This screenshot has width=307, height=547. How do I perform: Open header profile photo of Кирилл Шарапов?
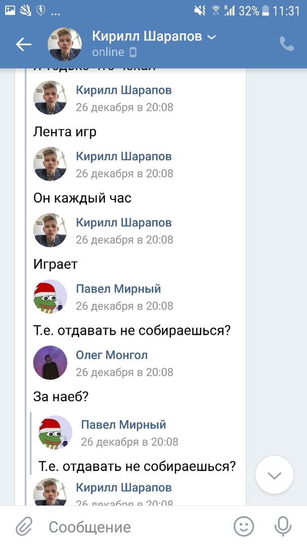[65, 45]
